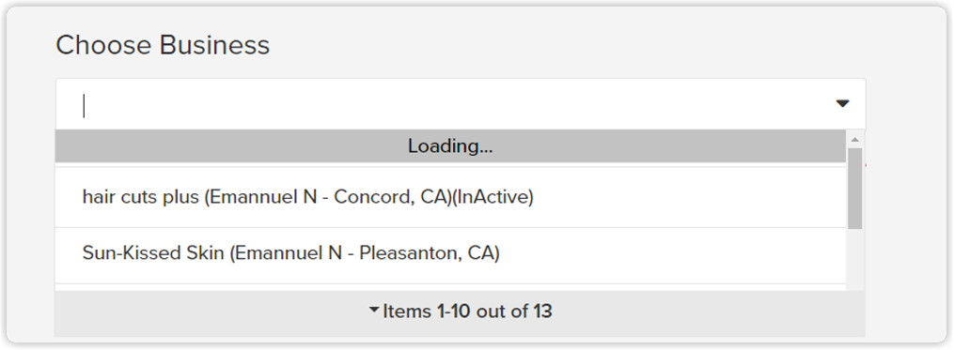Load more items via the footer arrow
The image size is (954, 350).
click(374, 311)
